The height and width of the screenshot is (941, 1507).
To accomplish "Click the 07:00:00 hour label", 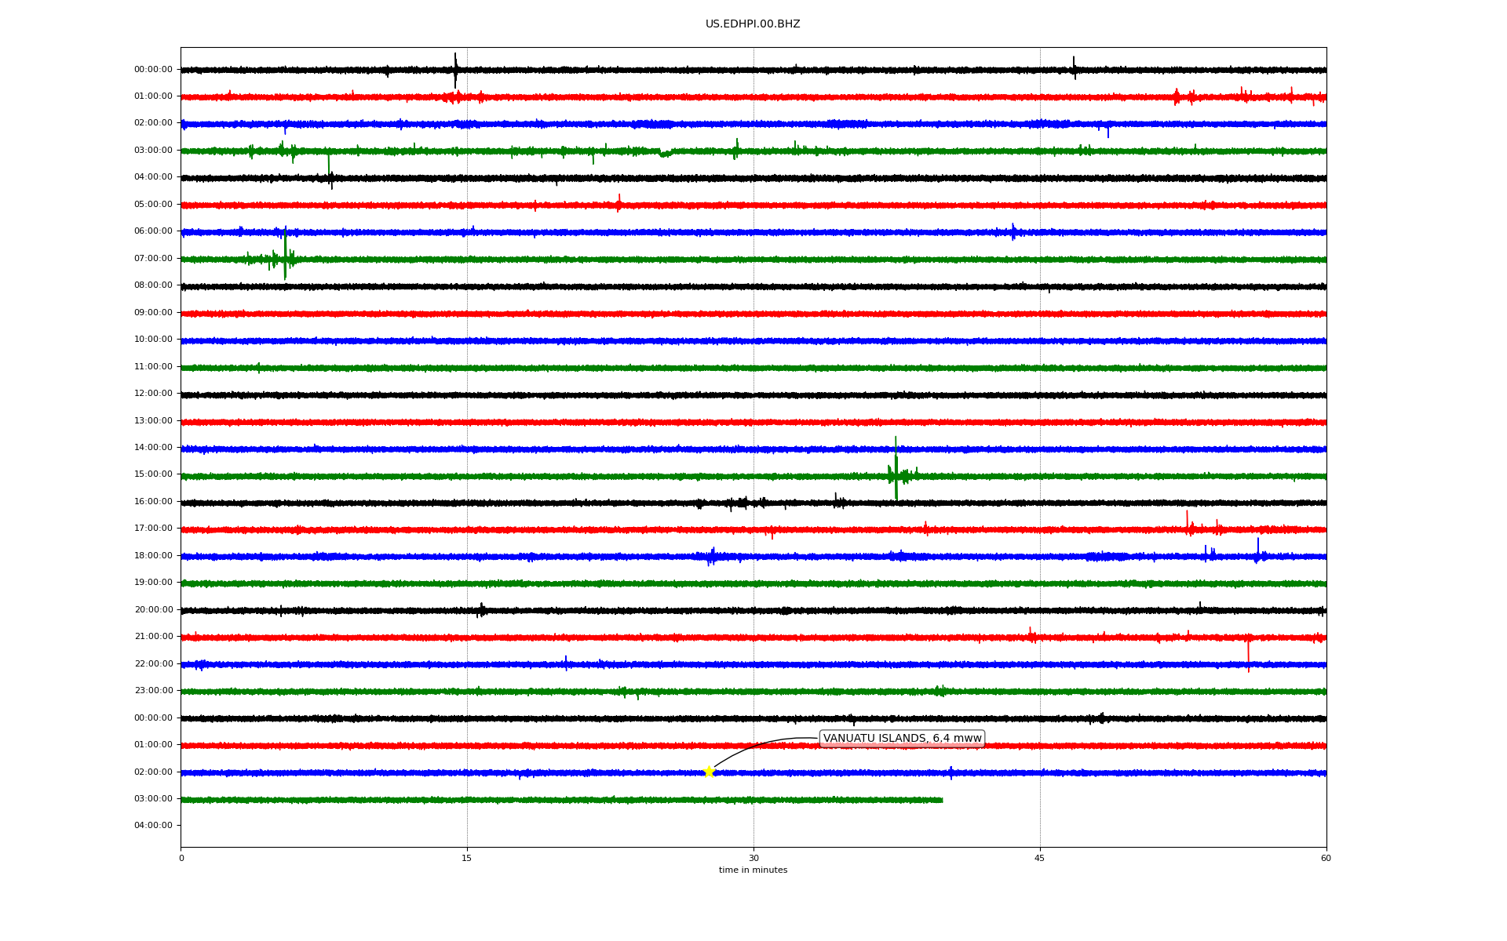I will (x=153, y=259).
